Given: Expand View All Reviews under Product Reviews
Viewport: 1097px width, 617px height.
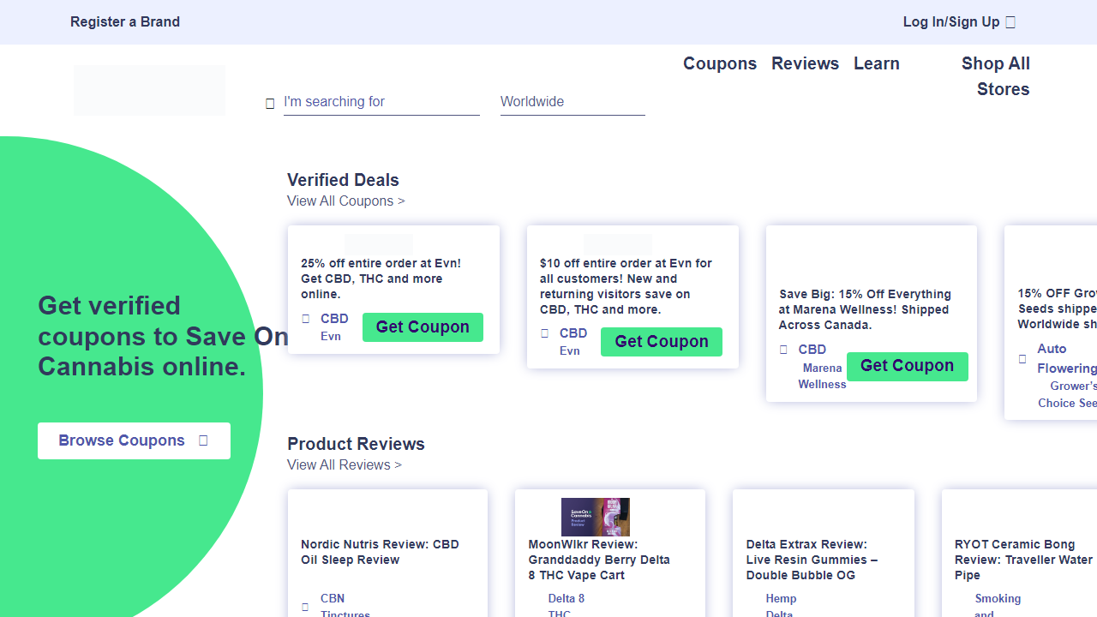Looking at the screenshot, I should pos(344,465).
